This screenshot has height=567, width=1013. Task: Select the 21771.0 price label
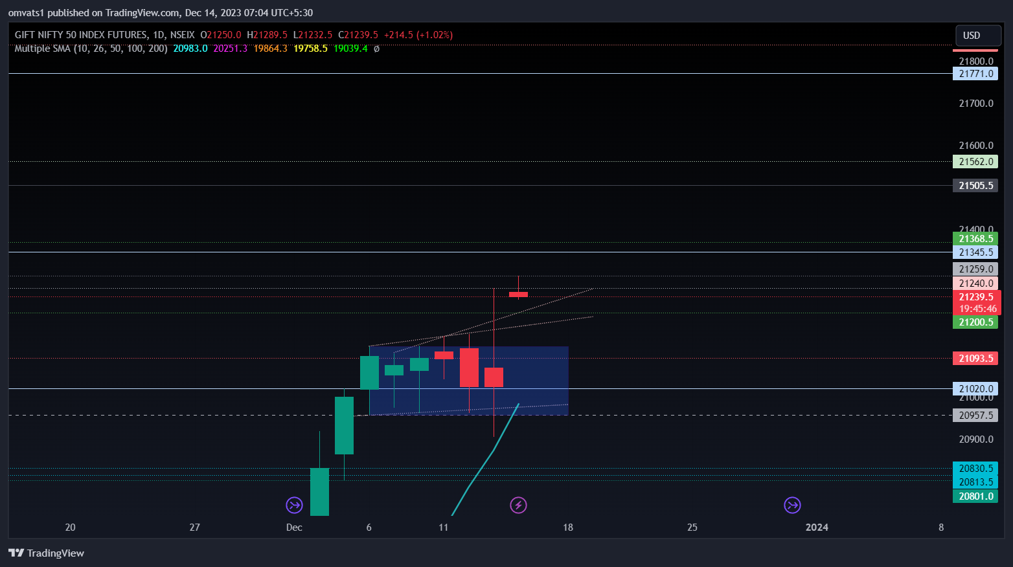point(975,74)
